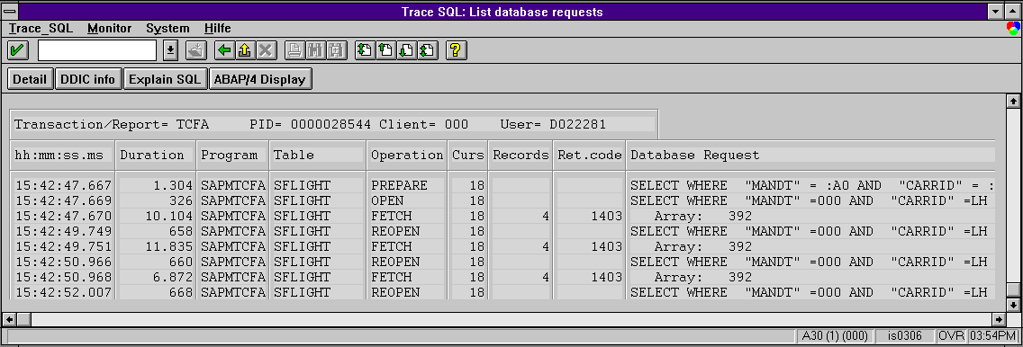Screen dimensions: 1023x347
Task: Toggle the OVR overwrite mode indicator
Action: coord(952,336)
